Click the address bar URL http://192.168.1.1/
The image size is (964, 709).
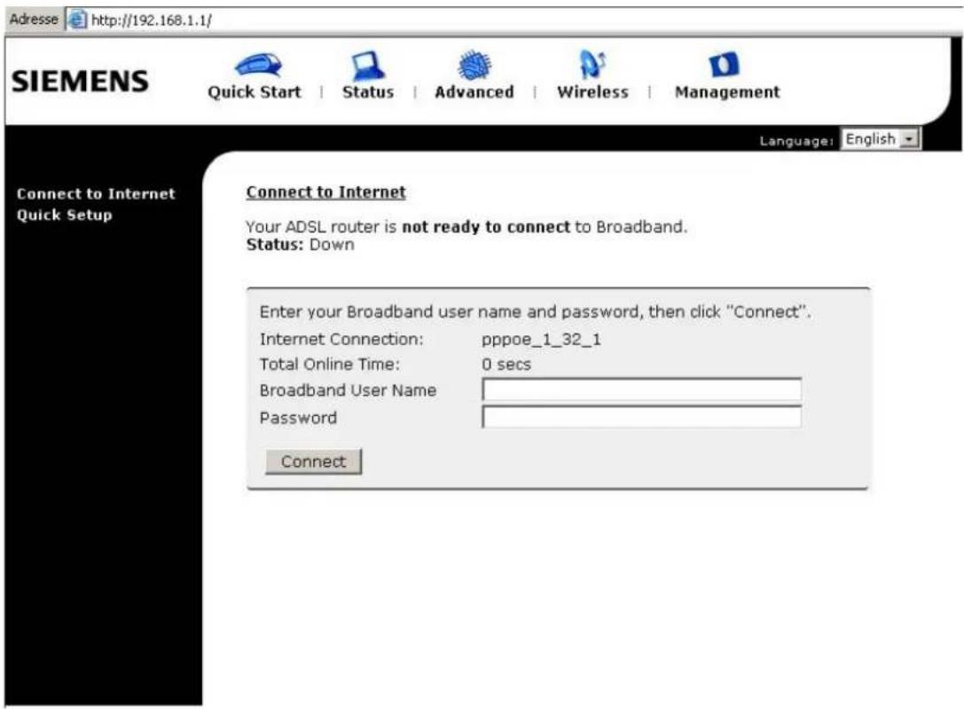(x=152, y=20)
